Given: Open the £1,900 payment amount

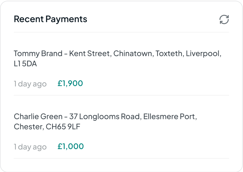Looking at the screenshot, I should (x=70, y=84).
